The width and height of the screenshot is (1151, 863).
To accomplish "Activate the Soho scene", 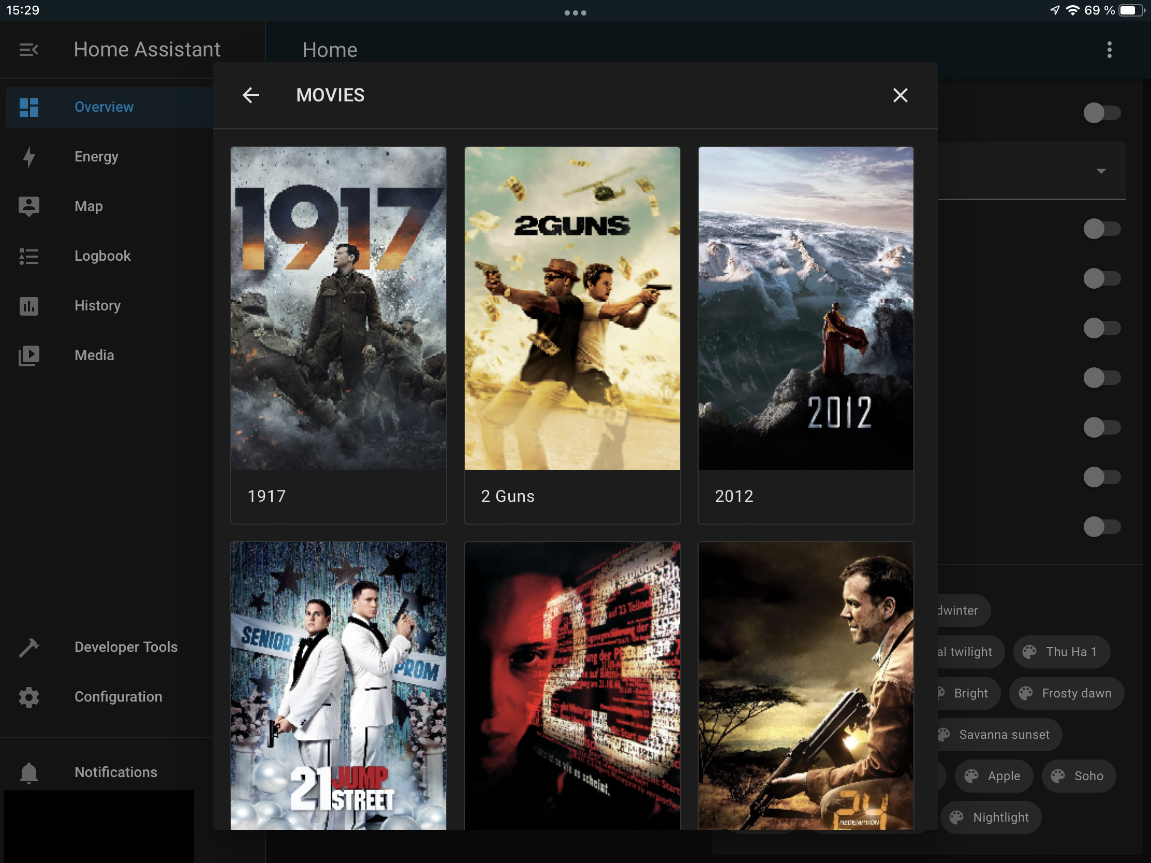I will click(1079, 776).
